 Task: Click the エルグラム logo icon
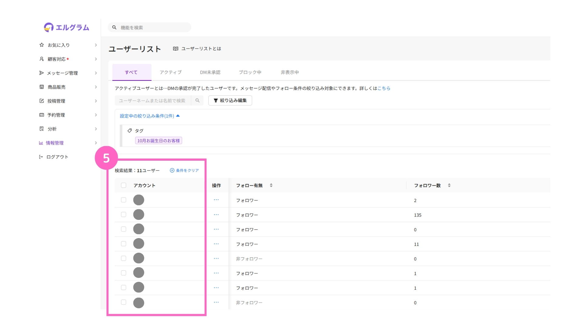49,27
